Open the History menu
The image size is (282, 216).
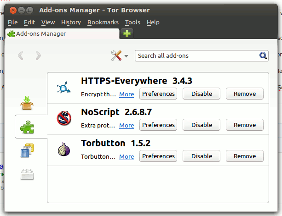point(71,22)
